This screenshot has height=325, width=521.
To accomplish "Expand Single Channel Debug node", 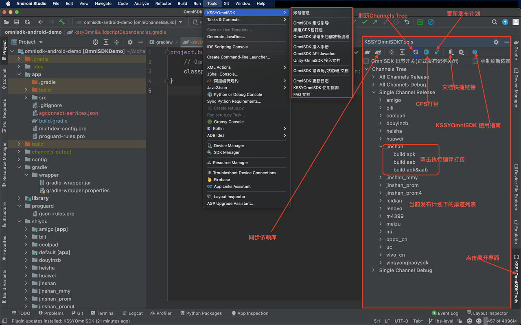I will tap(374, 270).
